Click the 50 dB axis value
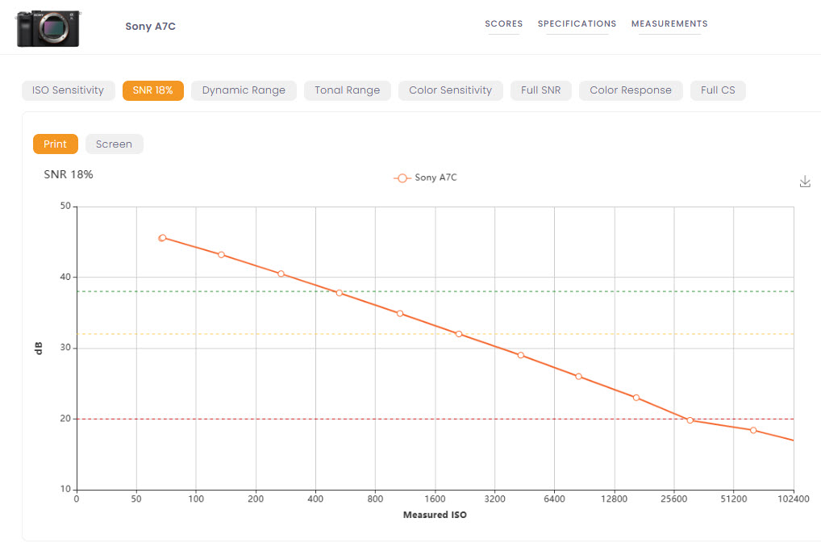The height and width of the screenshot is (547, 821). pyautogui.click(x=65, y=206)
